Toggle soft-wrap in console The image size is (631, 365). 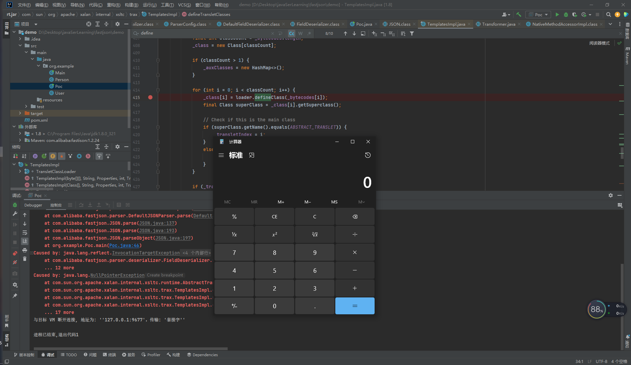[x=25, y=233]
